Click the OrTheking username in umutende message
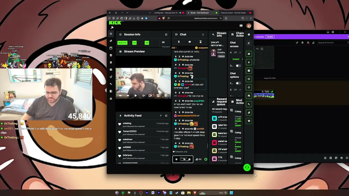Image resolution: width=349 pixels, height=196 pixels. point(183,60)
